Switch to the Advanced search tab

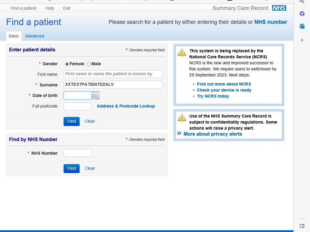35,36
